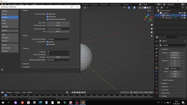Open the Interface preferences tab
187x105 pixels.
click(10, 11)
